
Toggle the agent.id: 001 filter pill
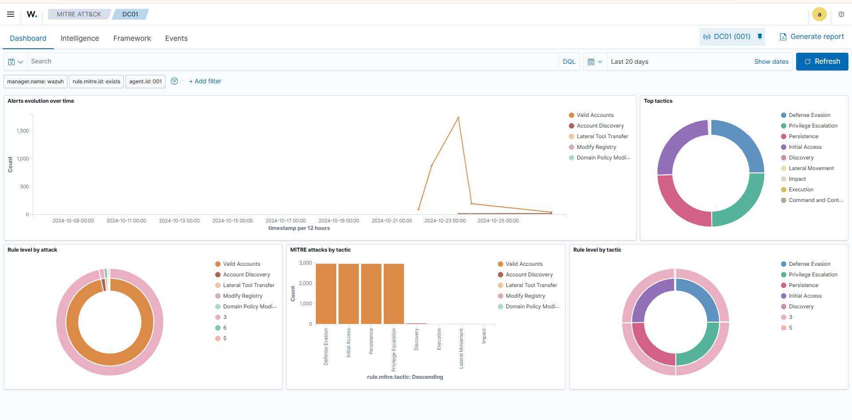click(x=145, y=82)
